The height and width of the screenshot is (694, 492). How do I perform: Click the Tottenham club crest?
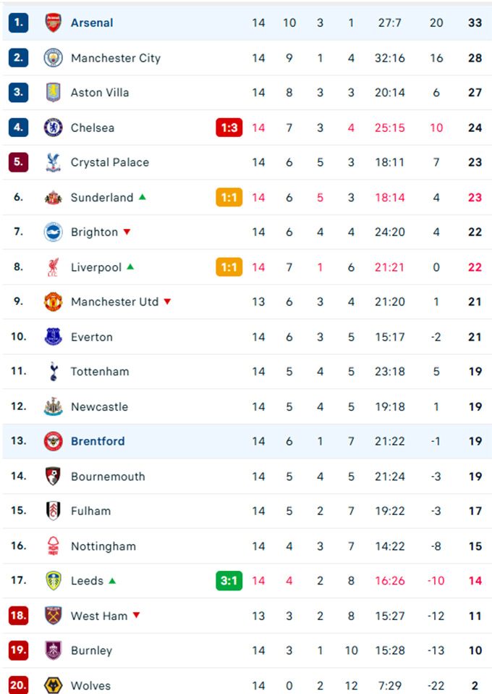53,372
